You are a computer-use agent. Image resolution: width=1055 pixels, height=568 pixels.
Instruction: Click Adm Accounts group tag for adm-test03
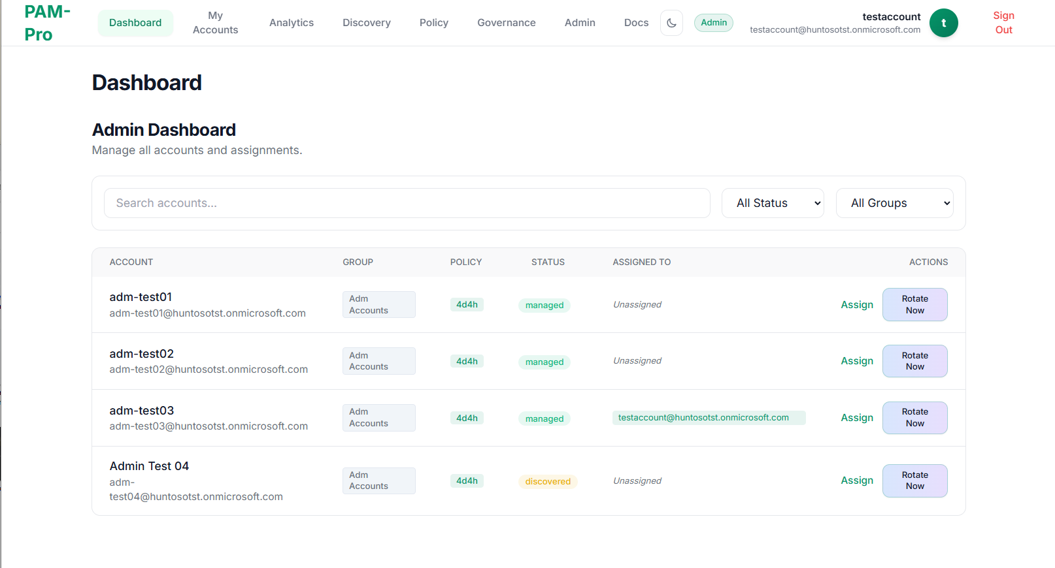coord(379,418)
